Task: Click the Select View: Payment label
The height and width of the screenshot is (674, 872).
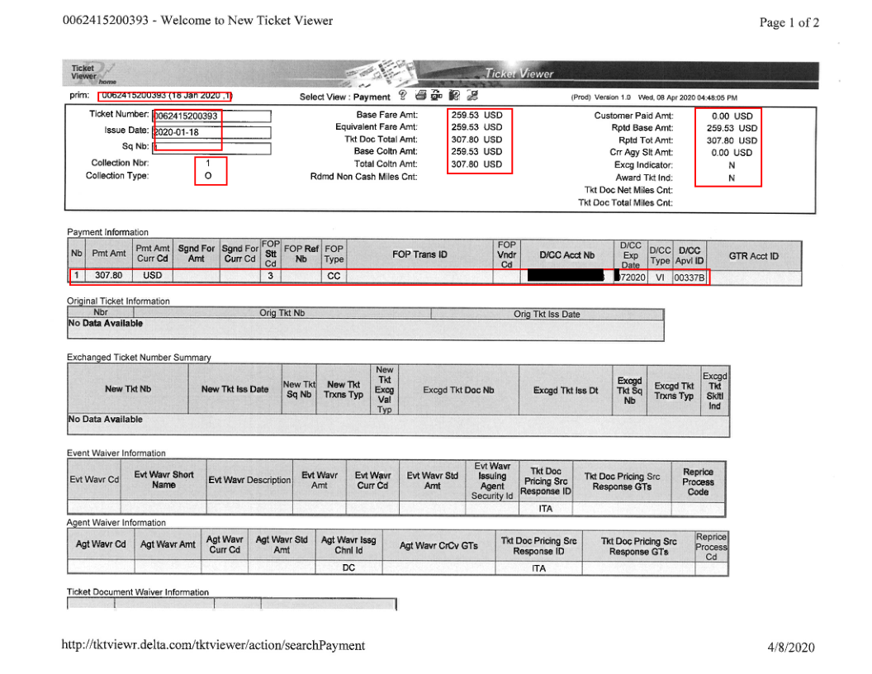Action: point(344,97)
